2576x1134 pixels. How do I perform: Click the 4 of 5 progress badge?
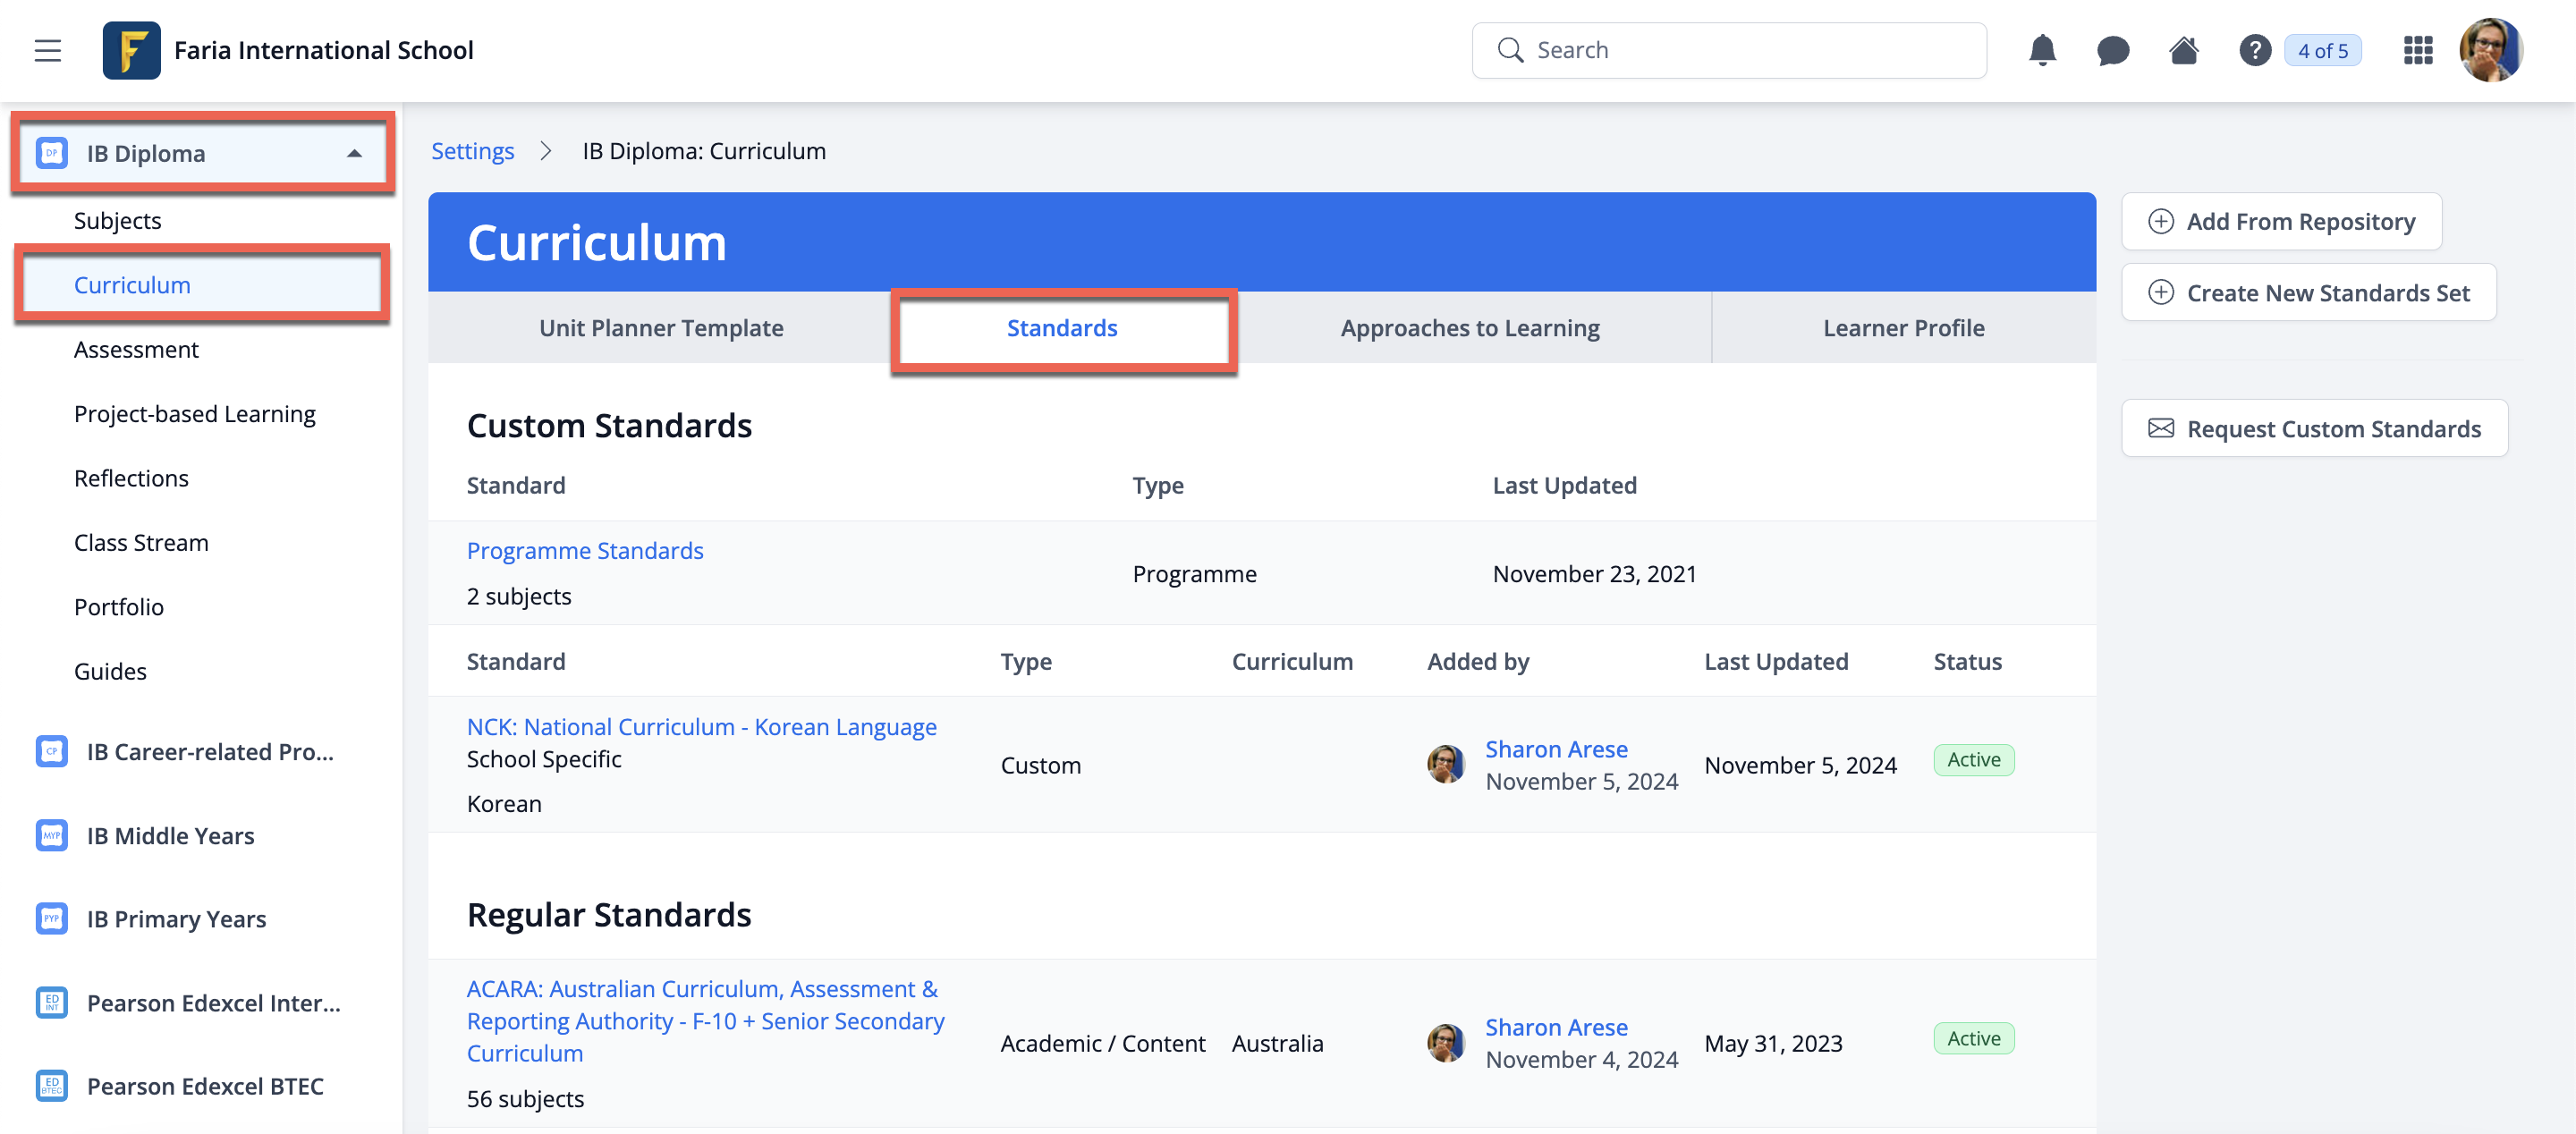coord(2322,50)
